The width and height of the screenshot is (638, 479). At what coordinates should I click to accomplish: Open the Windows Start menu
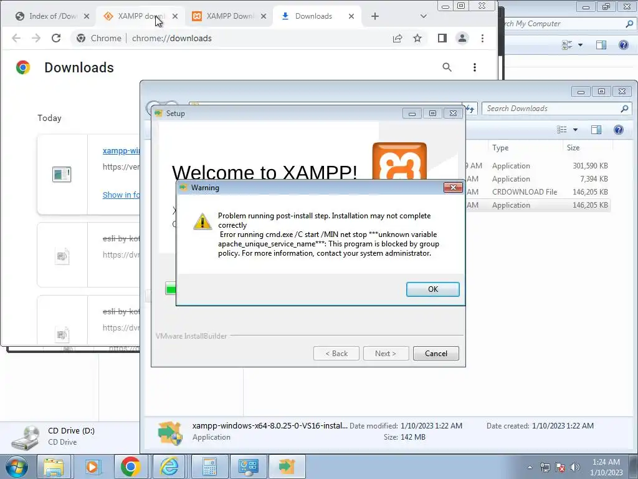tap(16, 467)
